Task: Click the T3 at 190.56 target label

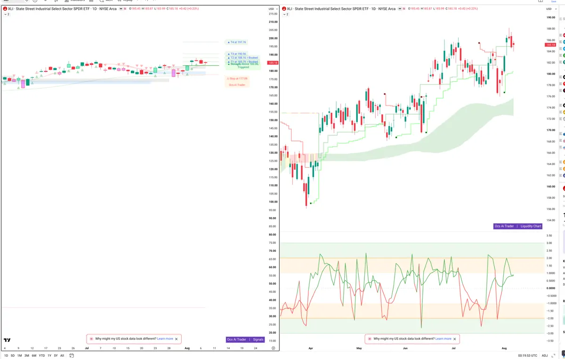Action: pos(237,54)
